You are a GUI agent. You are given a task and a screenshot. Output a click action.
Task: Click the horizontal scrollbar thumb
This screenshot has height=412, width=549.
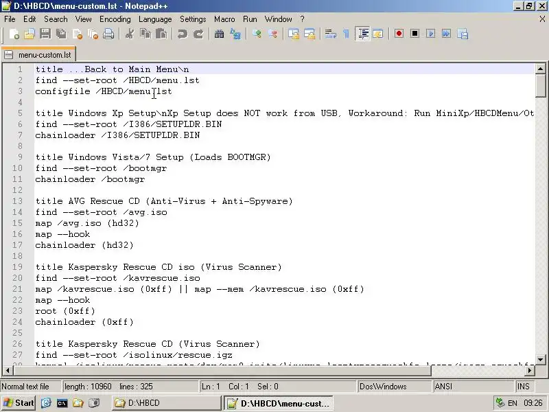click(x=222, y=370)
